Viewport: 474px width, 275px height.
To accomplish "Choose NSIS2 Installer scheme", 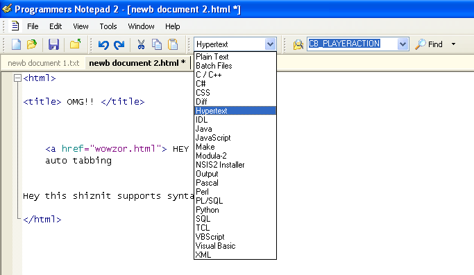I will 235,165.
